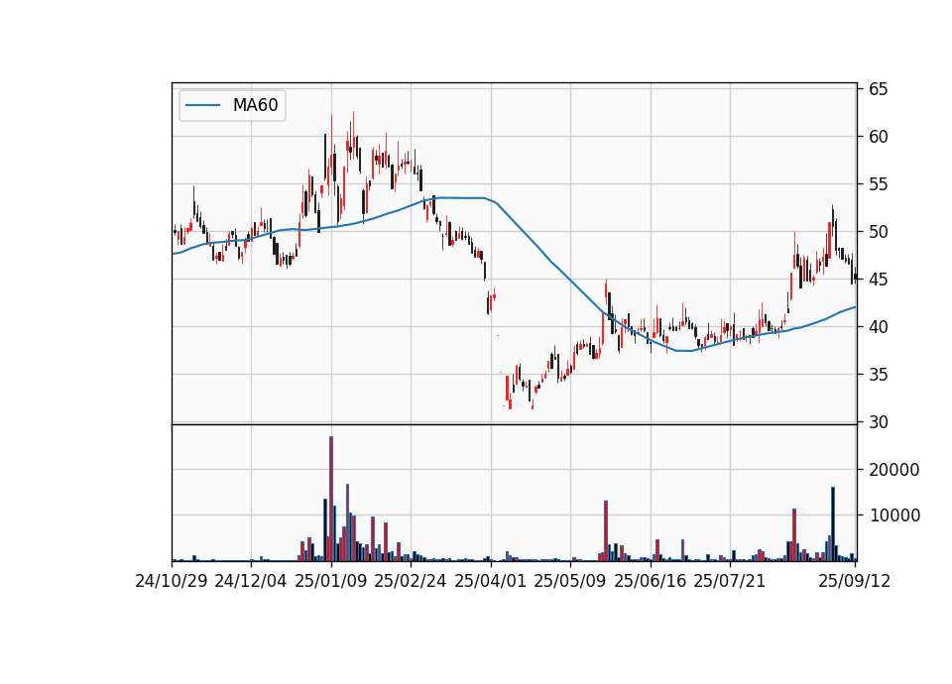Click the tallest volume bar near 25/01/09
This screenshot has height=684, width=952.
[331, 499]
